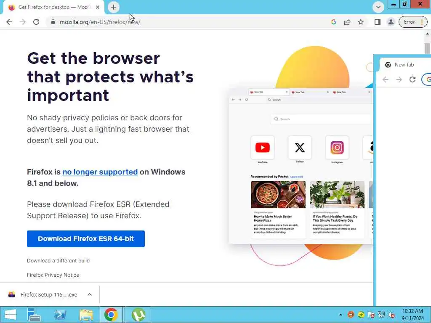431x323 pixels.
Task: Share this page via the share icon
Action: point(347,22)
